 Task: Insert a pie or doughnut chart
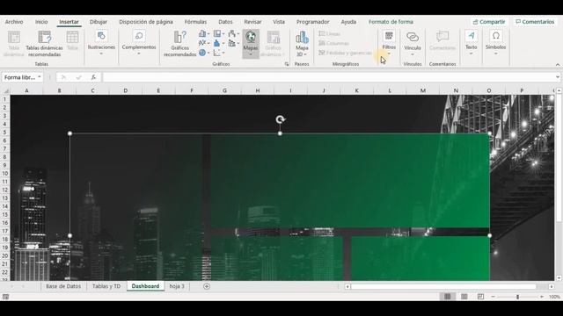tap(202, 53)
